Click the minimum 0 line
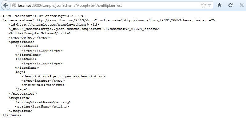The height and width of the screenshot is (118, 246). click(x=43, y=85)
